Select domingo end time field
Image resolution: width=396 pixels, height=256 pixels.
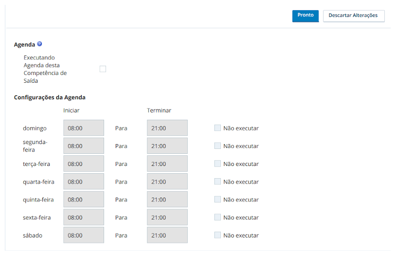[167, 128]
